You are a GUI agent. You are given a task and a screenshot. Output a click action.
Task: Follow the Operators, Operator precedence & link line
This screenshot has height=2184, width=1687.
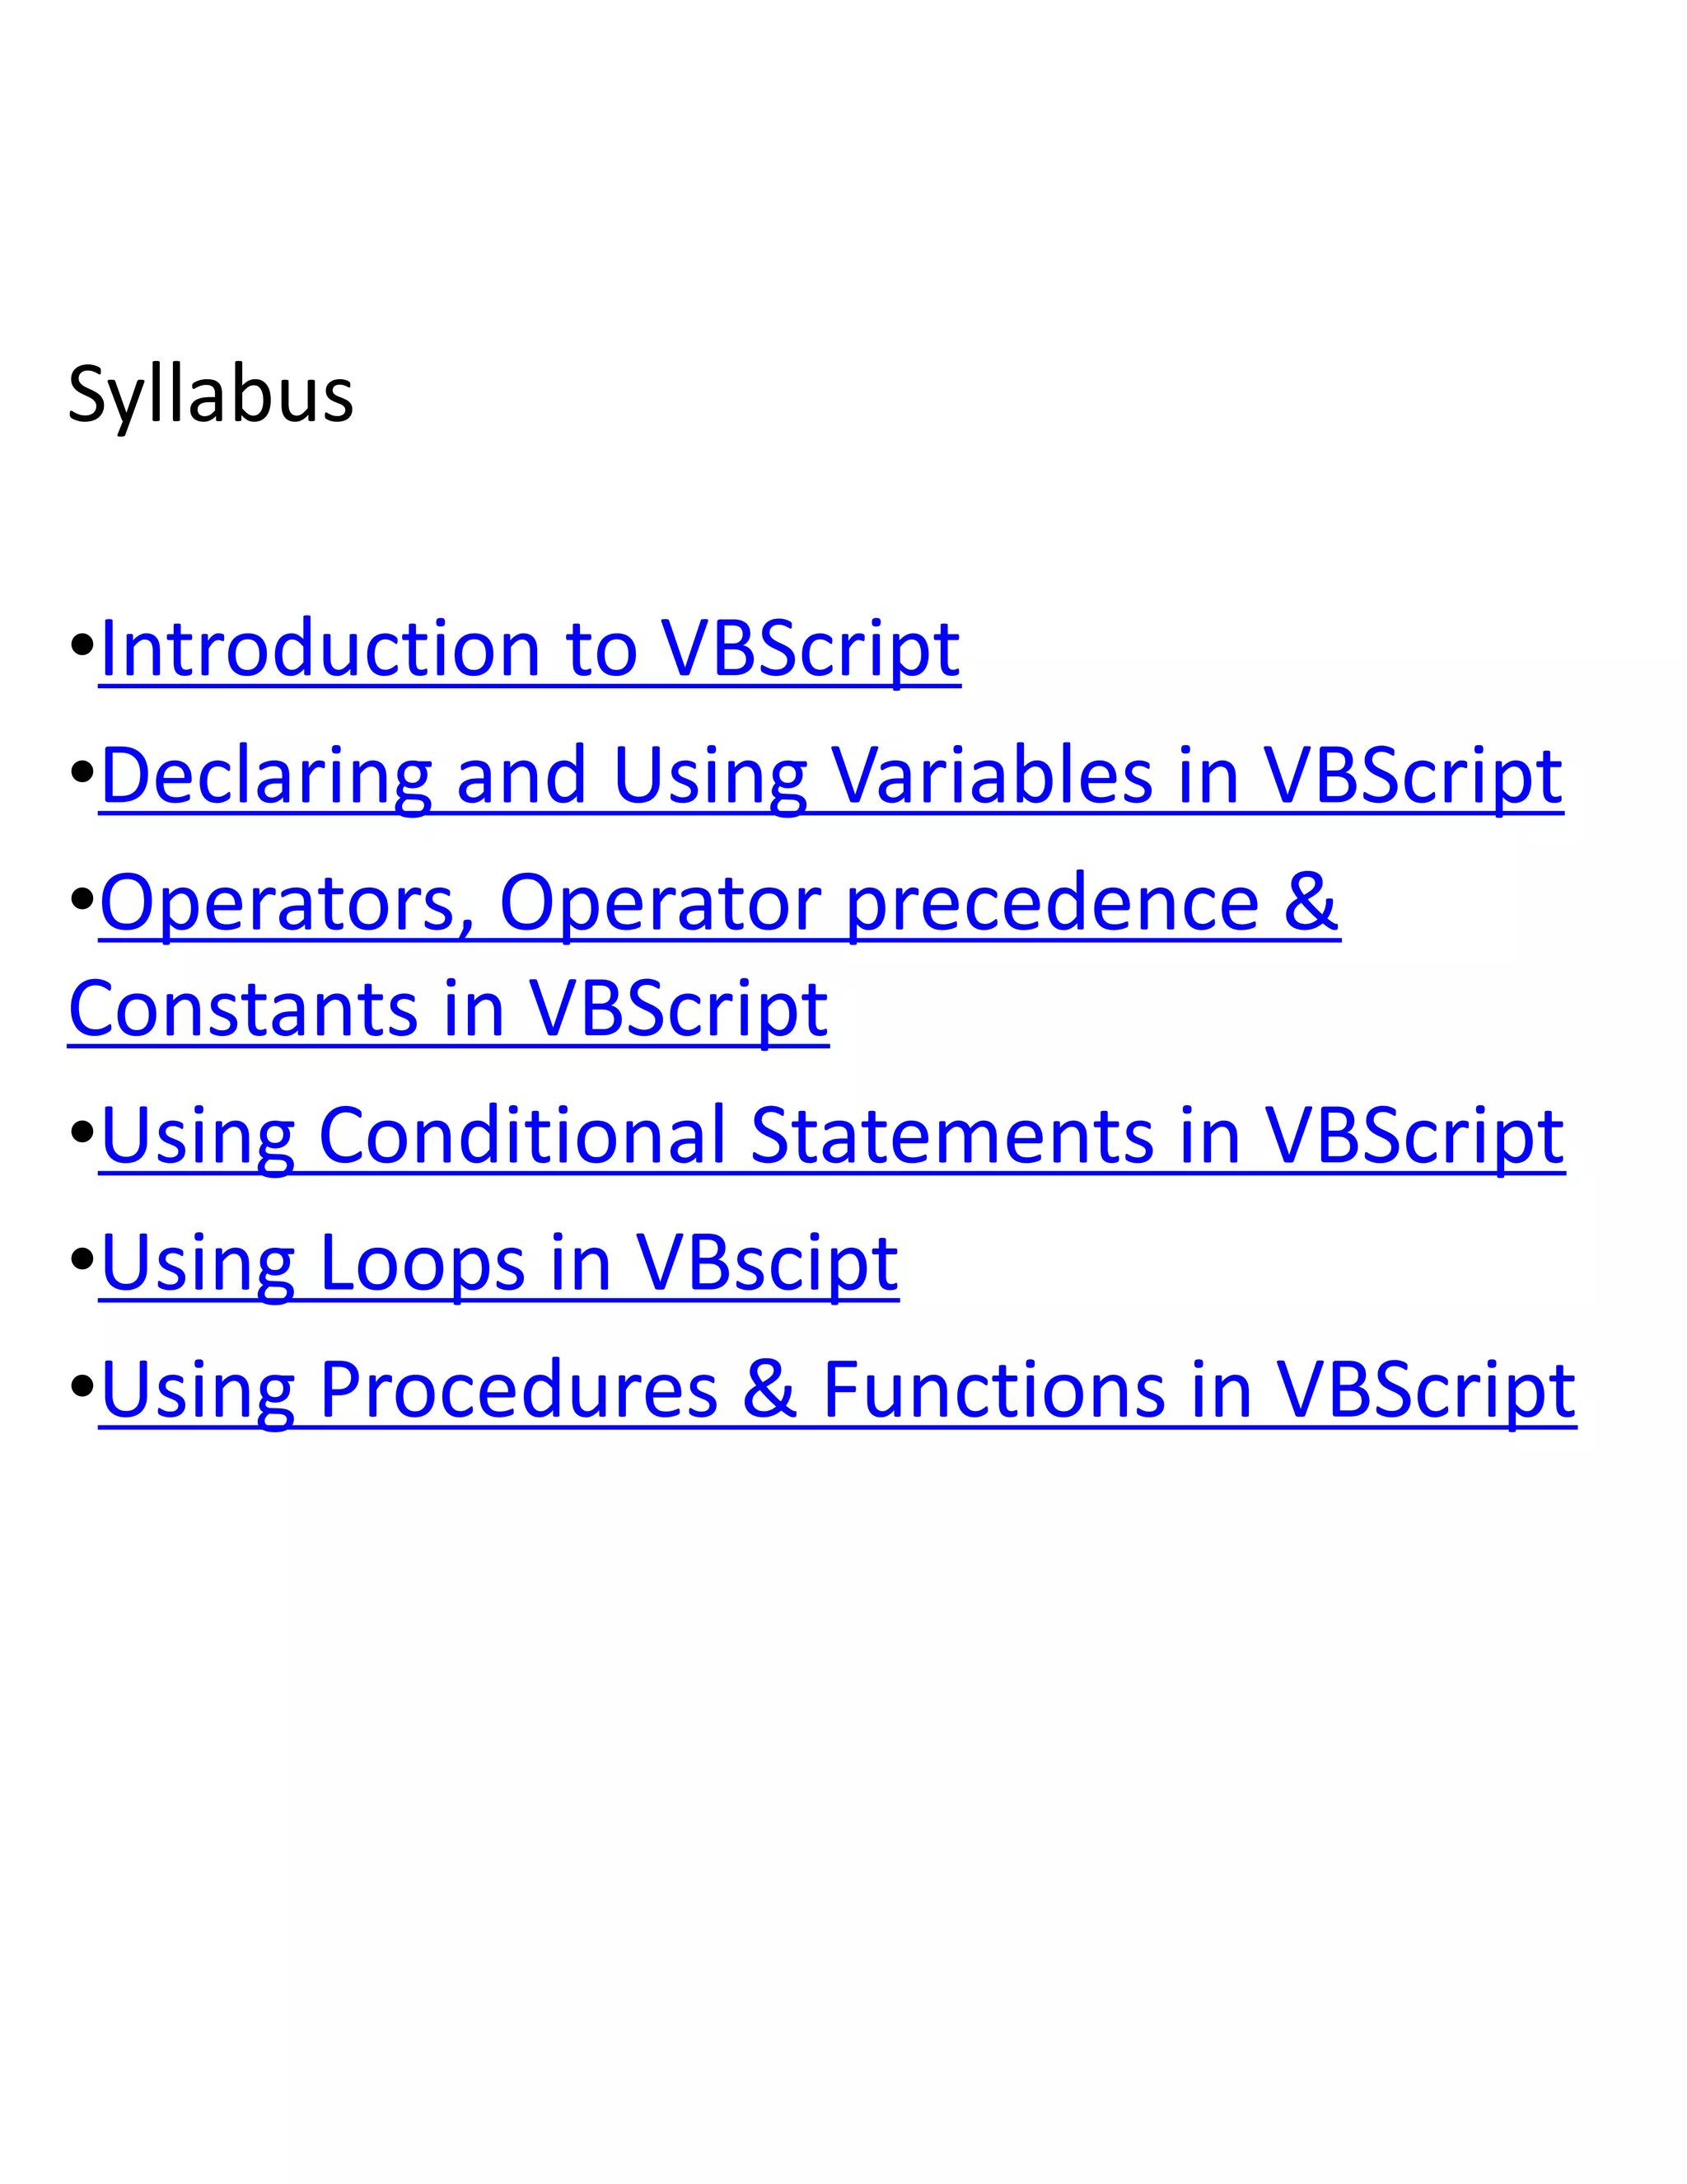click(720, 904)
